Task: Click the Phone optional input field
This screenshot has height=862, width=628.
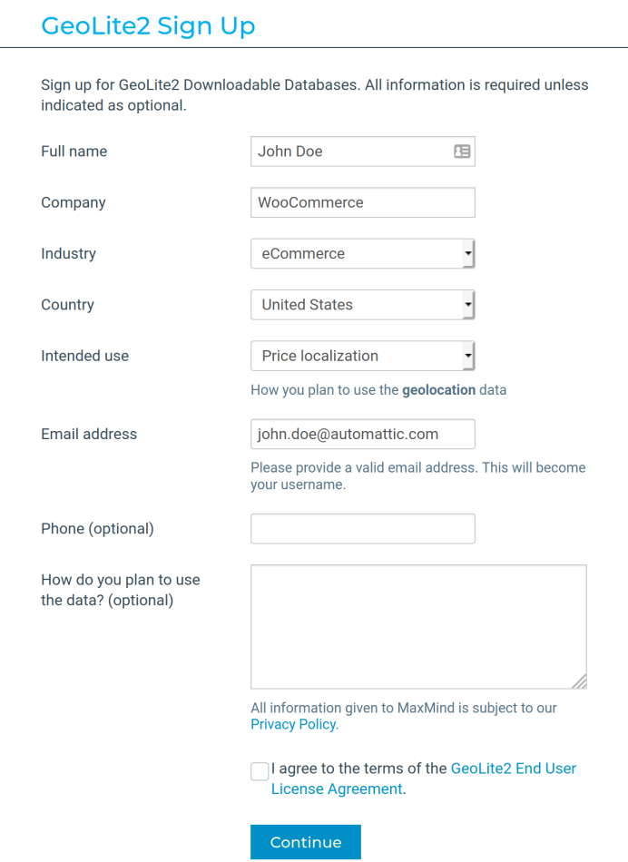Action: click(362, 528)
